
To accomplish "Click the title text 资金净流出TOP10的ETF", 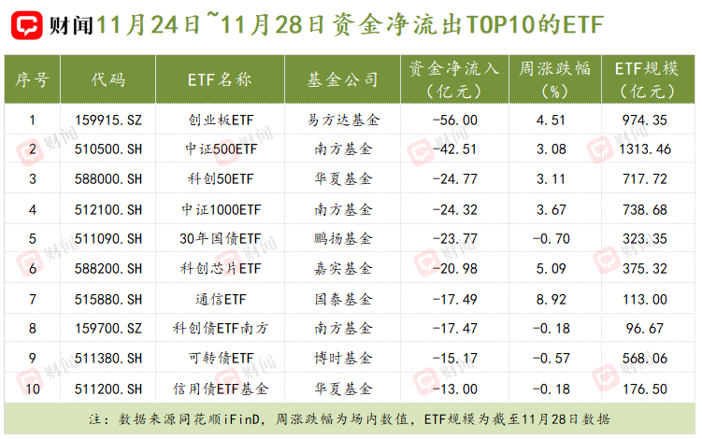I will [467, 24].
